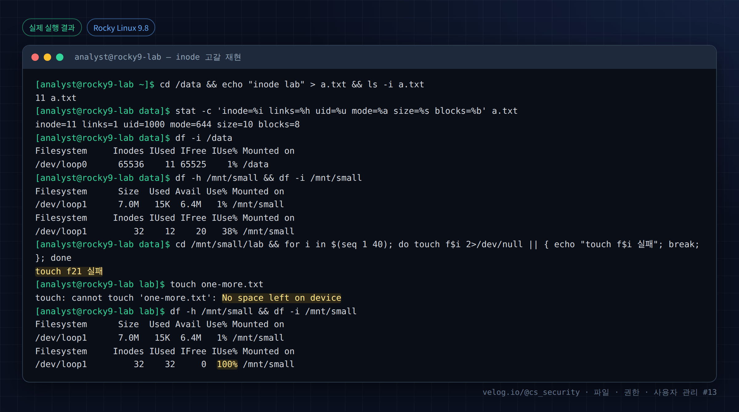This screenshot has width=739, height=412.
Task: Click the 'touch one-more.txt' command
Action: click(x=217, y=284)
